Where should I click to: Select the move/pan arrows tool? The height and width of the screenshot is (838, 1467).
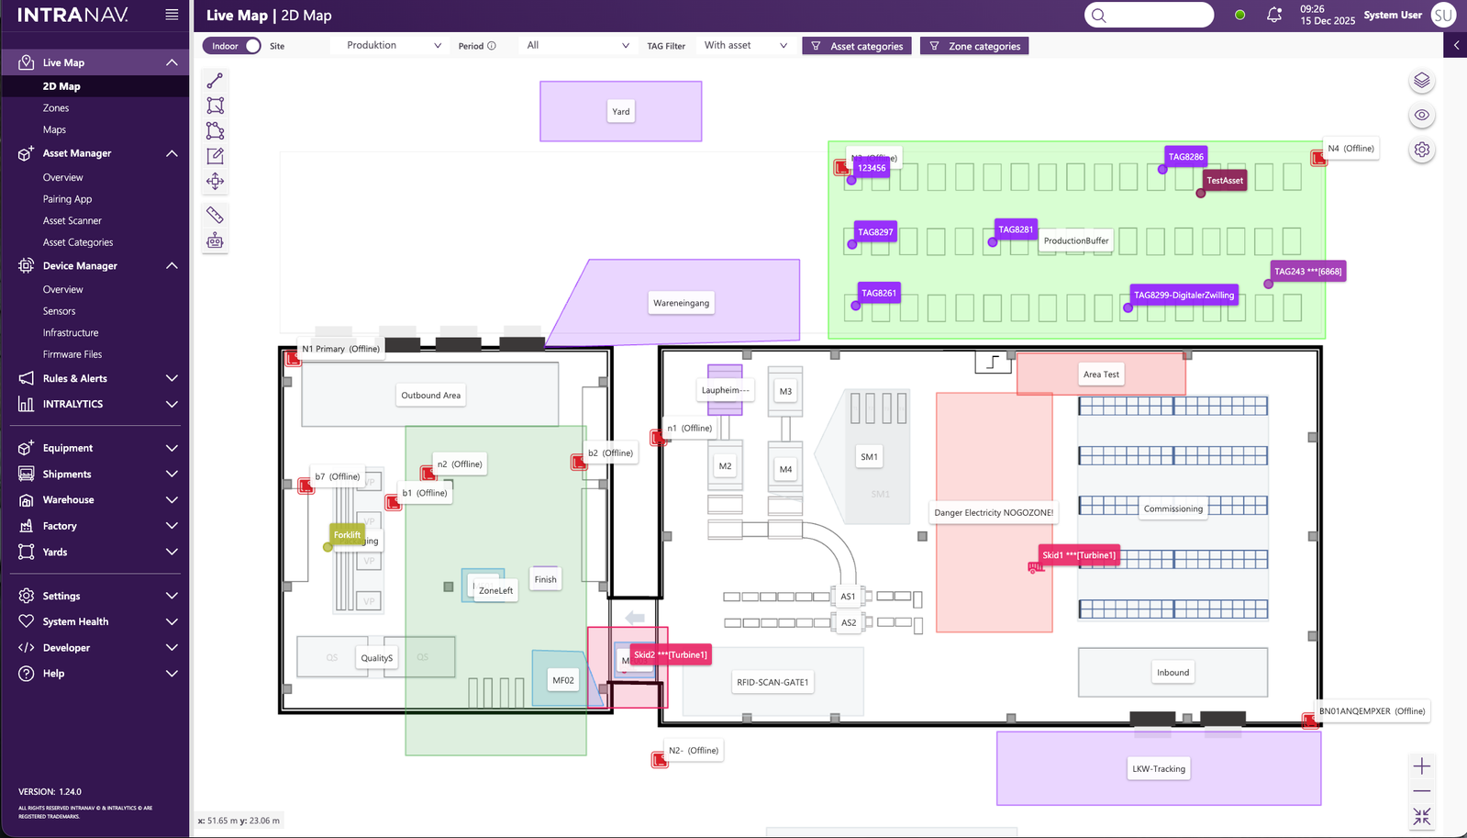click(x=215, y=181)
